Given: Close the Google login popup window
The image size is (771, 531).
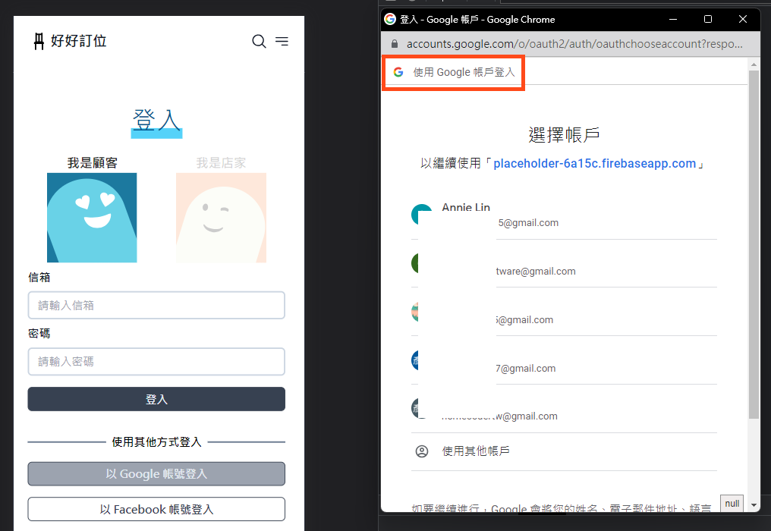Looking at the screenshot, I should point(743,19).
